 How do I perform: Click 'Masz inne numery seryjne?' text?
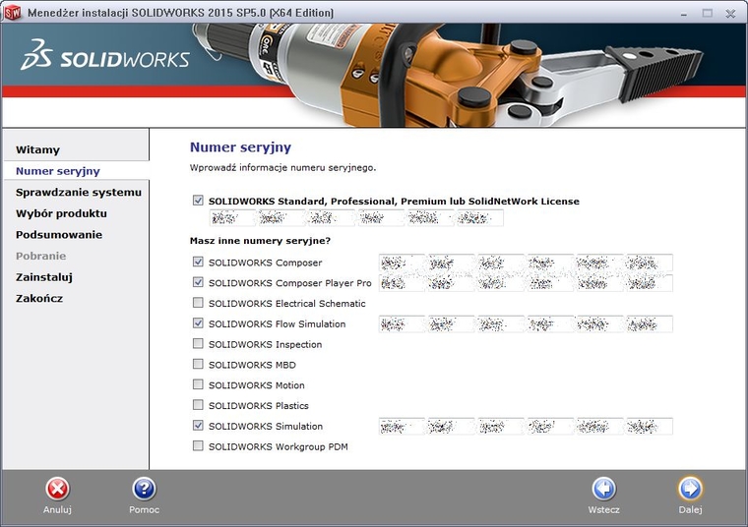click(x=260, y=241)
